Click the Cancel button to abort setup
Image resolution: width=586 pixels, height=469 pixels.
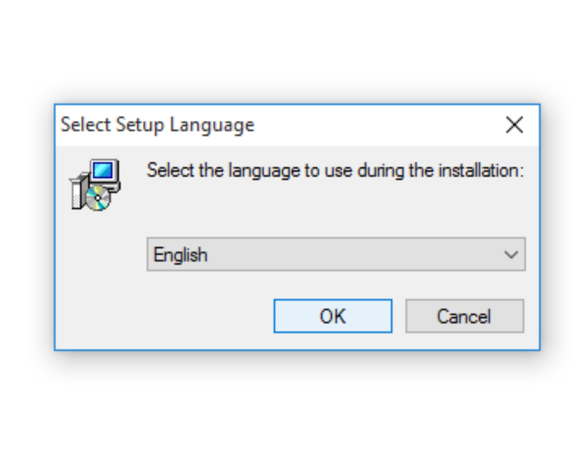[x=464, y=316]
